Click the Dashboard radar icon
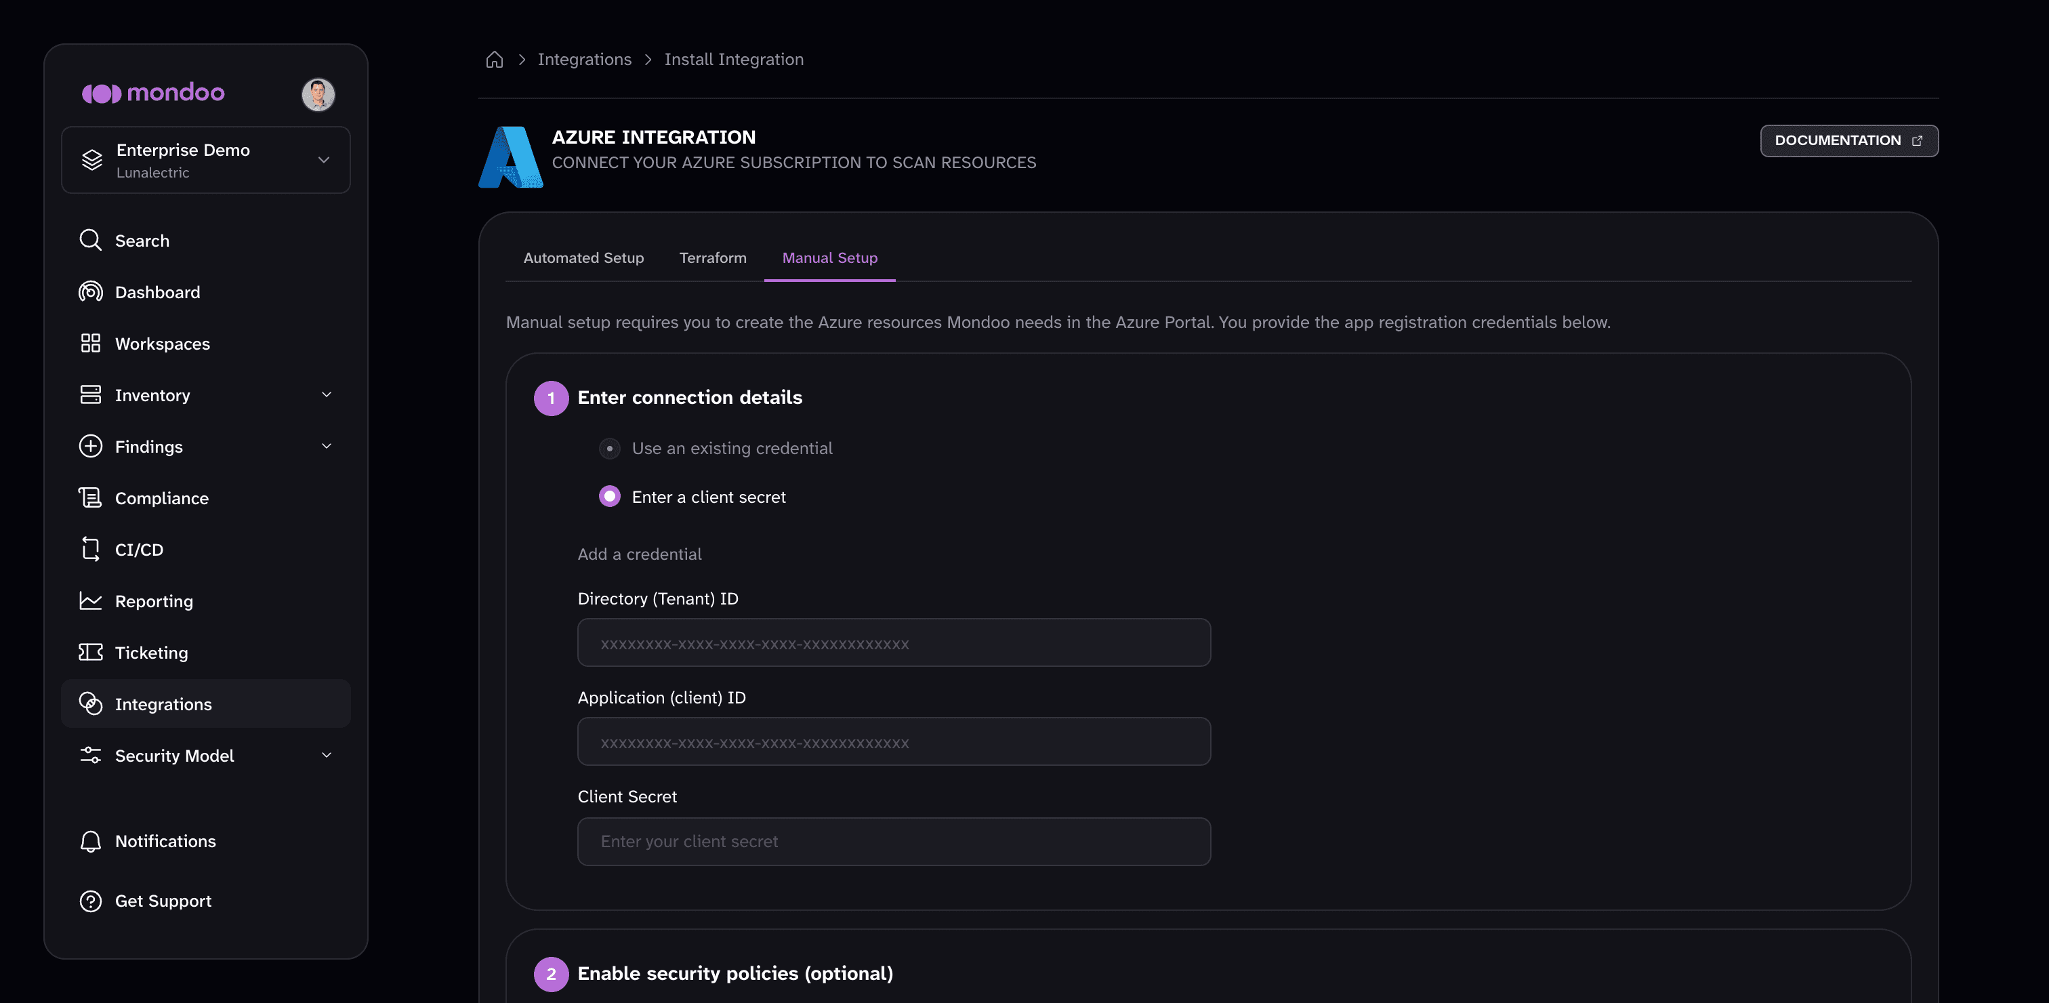The height and width of the screenshot is (1003, 2049). tap(91, 292)
